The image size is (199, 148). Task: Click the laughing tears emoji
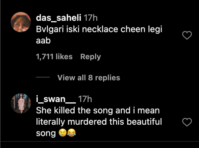(70, 133)
